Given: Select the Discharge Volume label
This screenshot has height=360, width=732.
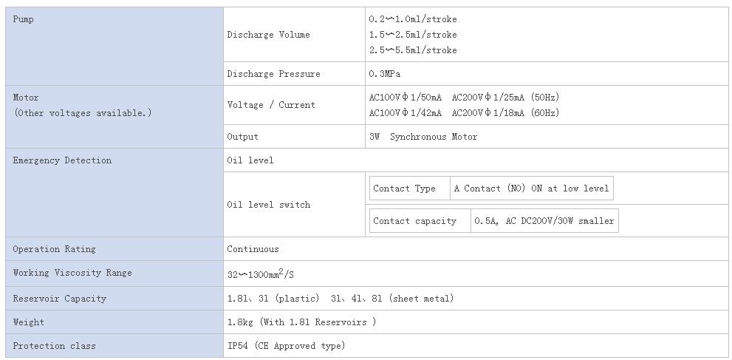Looking at the screenshot, I should click(x=268, y=35).
